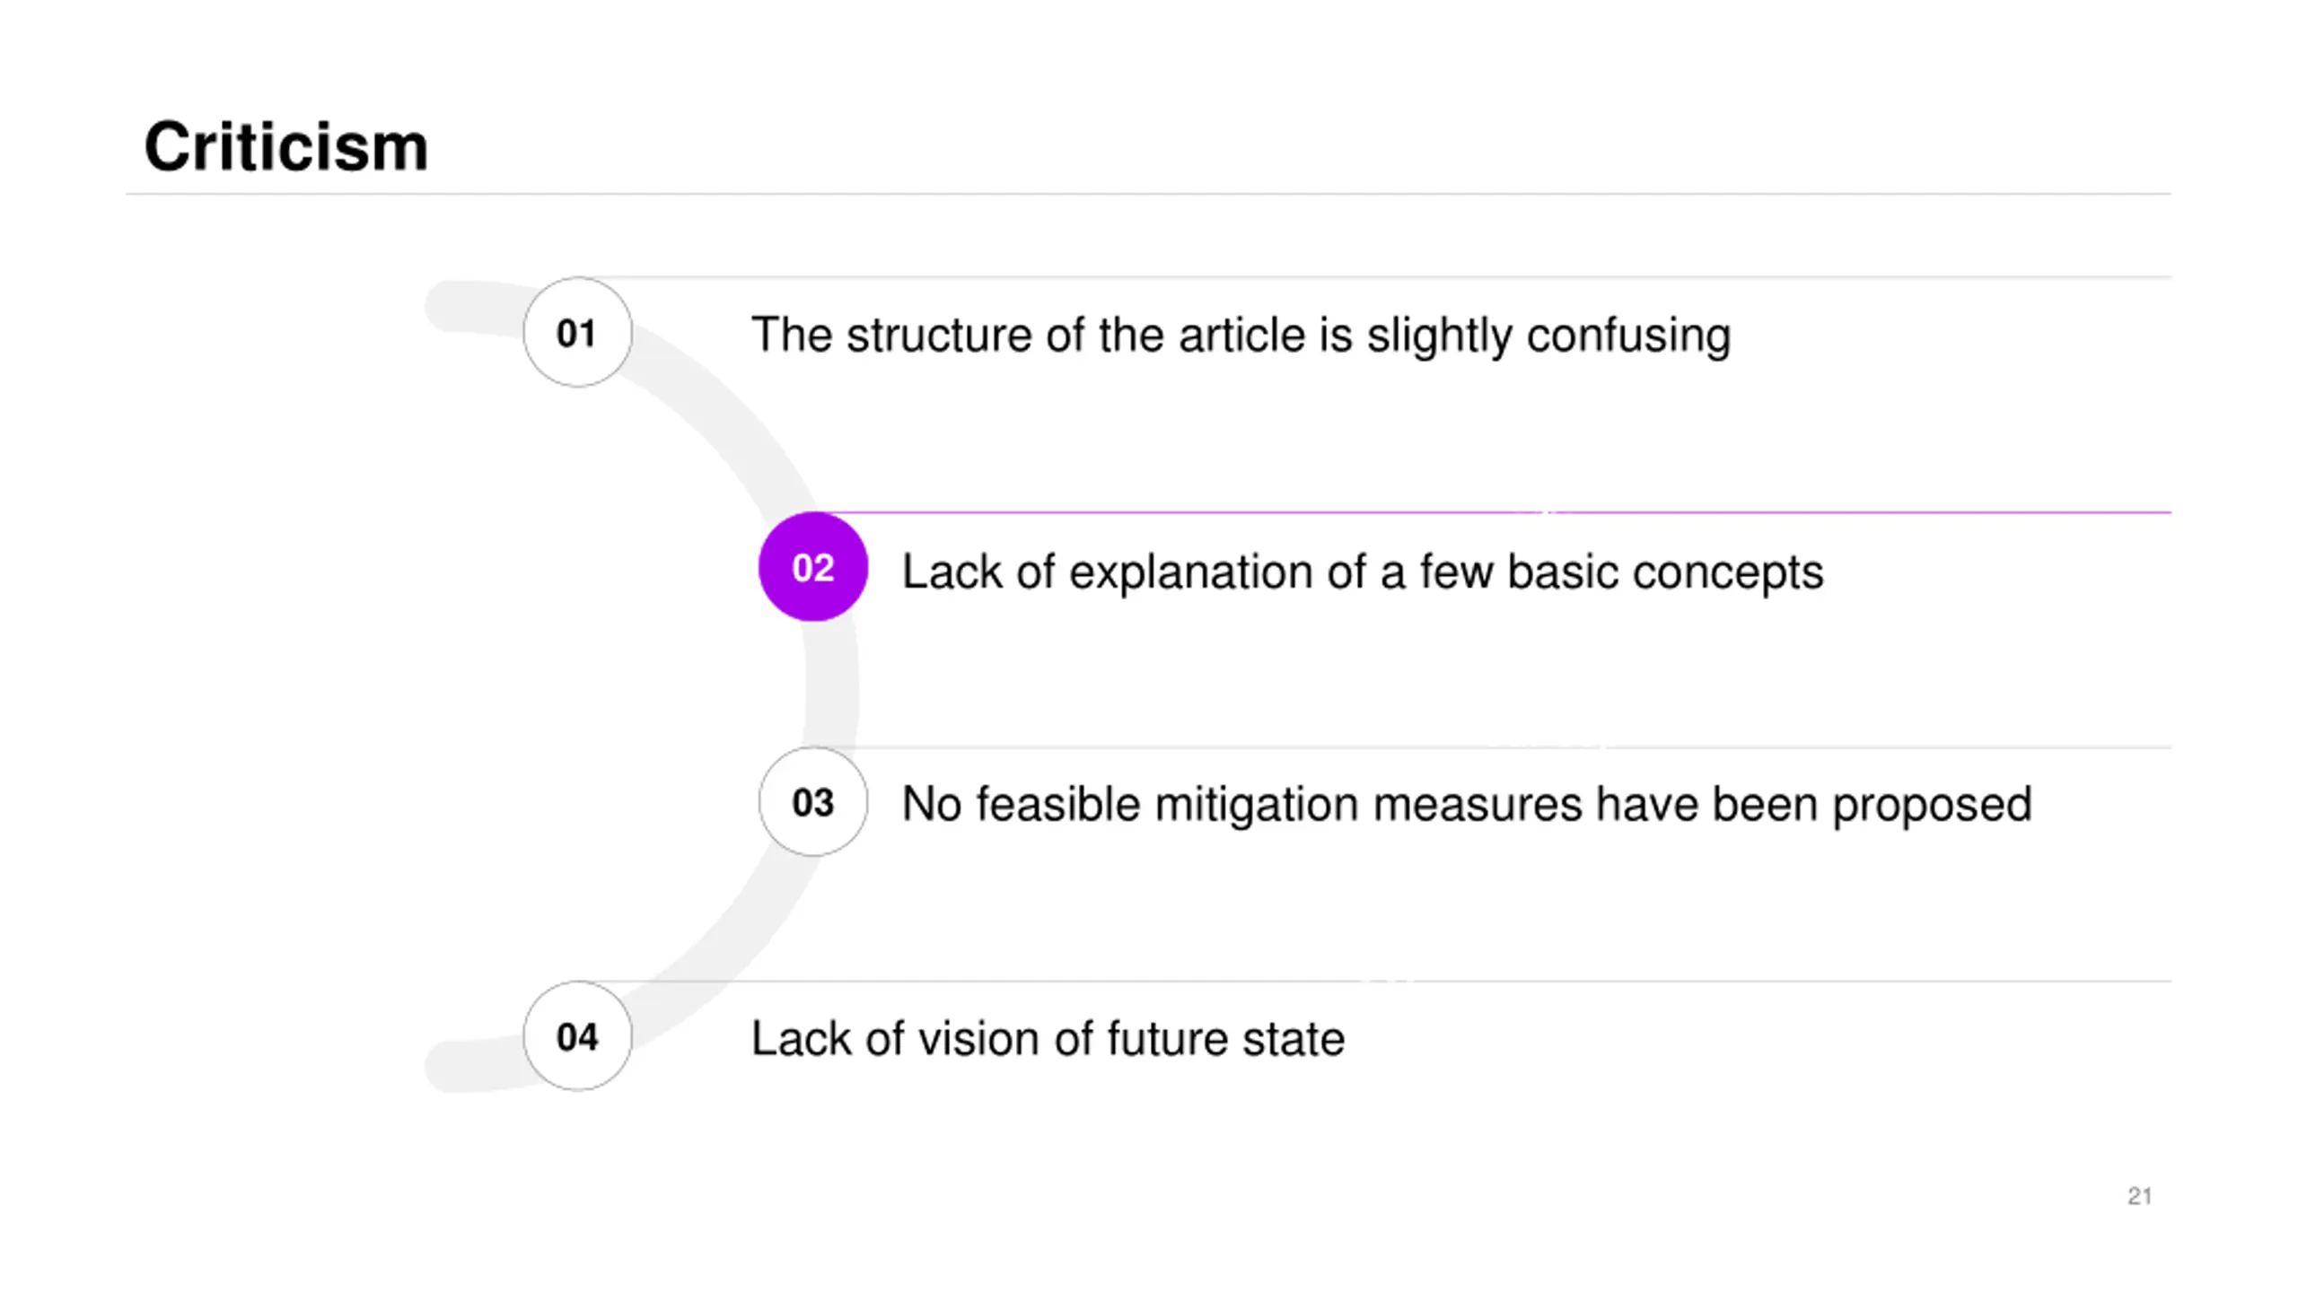Click the slide number 21
Screen dimensions: 2298x1292
click(x=2139, y=1196)
